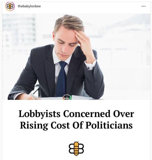Screen dimensions: 152x160
Task: Open the three-dot more options menu
Action: [143, 6]
